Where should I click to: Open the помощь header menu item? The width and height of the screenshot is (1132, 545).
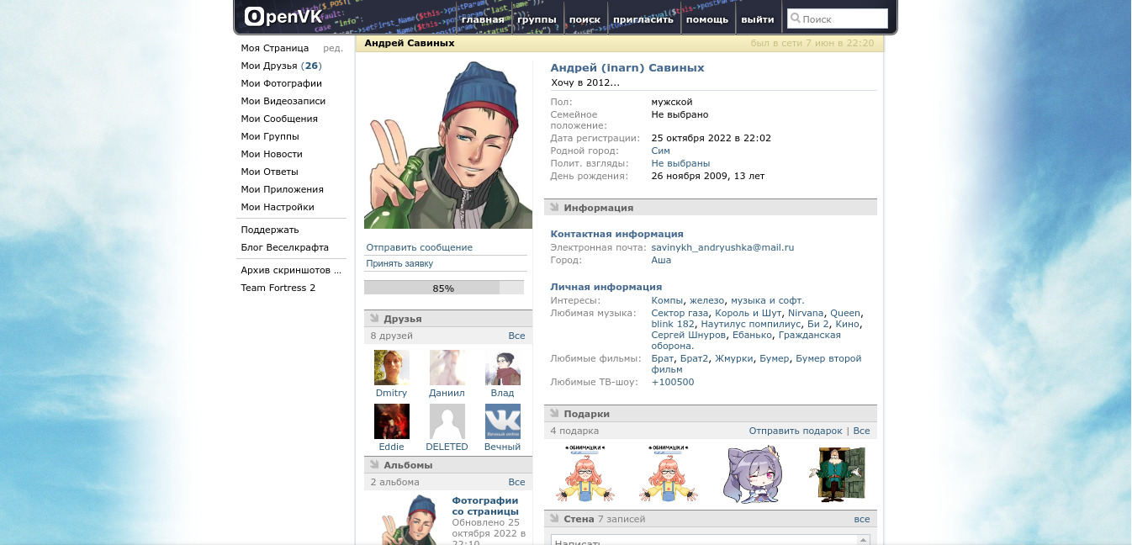pyautogui.click(x=707, y=19)
